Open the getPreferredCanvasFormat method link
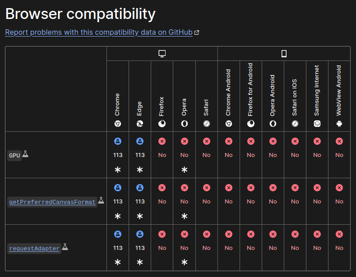This screenshot has height=277, width=356. point(52,202)
